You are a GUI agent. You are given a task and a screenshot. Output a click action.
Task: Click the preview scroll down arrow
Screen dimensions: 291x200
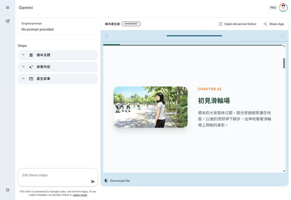pyautogui.click(x=284, y=171)
